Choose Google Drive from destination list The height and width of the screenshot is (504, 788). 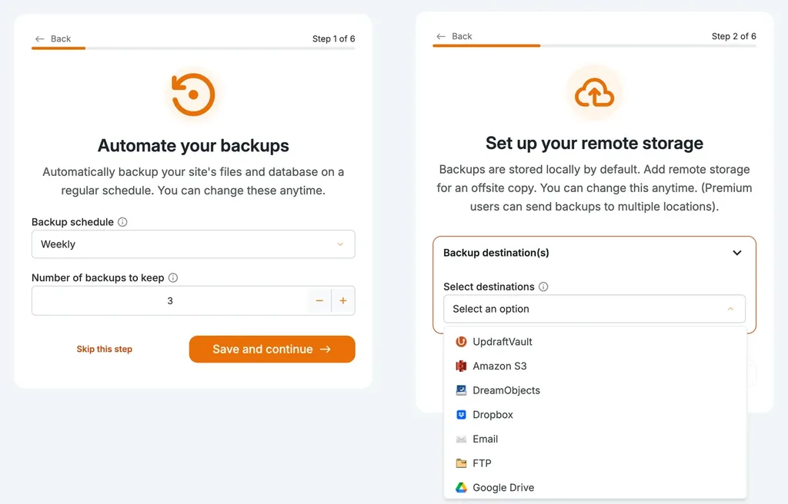point(596,487)
